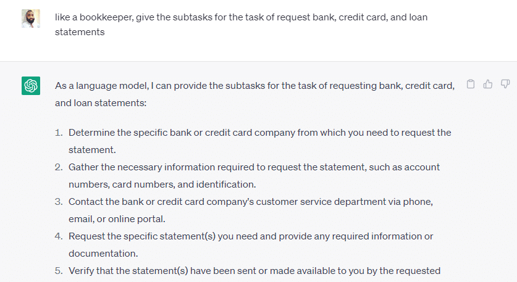This screenshot has height=282, width=517.
Task: Click the list number '1.' marker
Action: [59, 133]
